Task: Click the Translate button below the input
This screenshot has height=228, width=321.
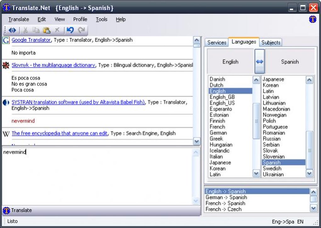Action: click(101, 210)
